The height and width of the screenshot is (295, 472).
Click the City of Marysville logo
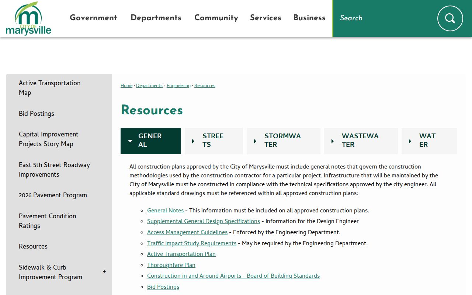[28, 18]
